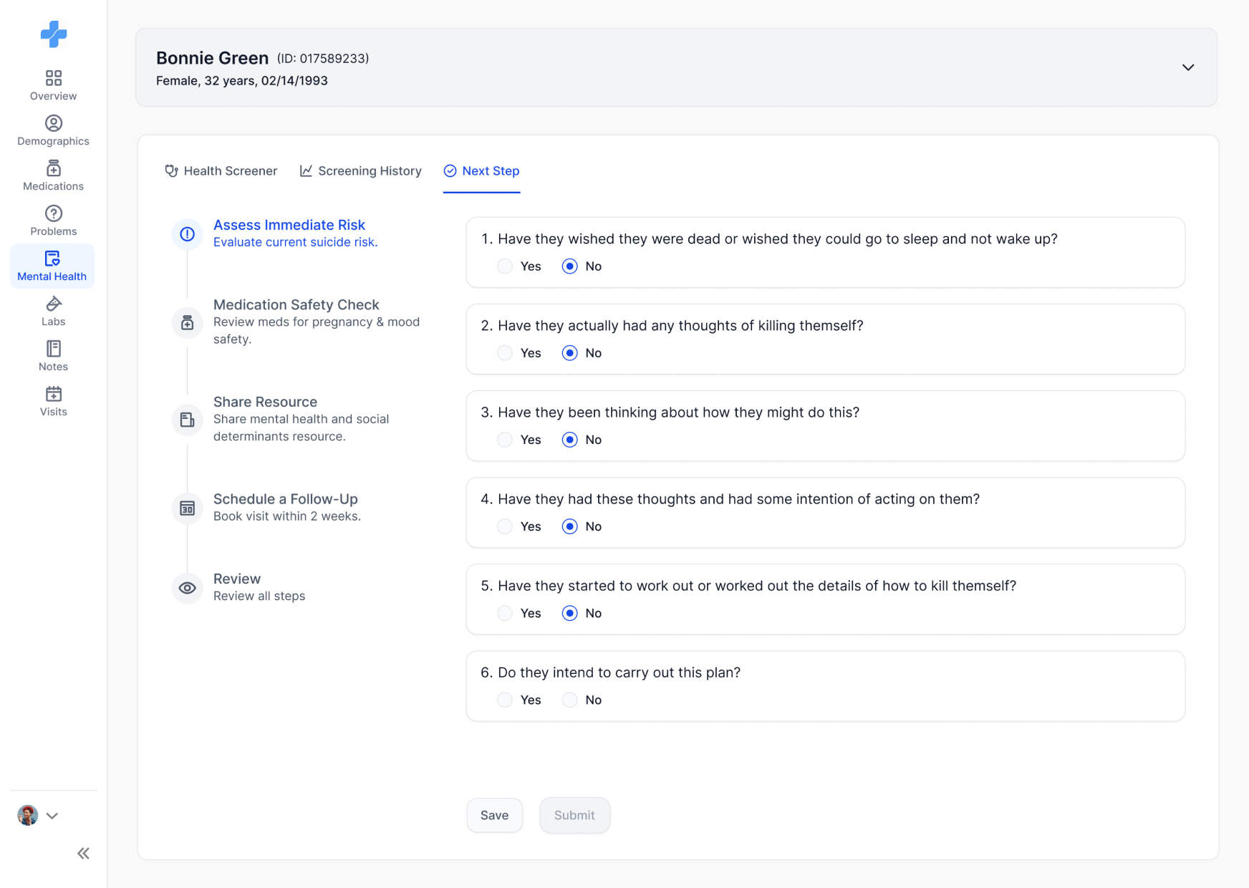
Task: Open the Assess Immediate Risk step title
Action: coord(289,225)
